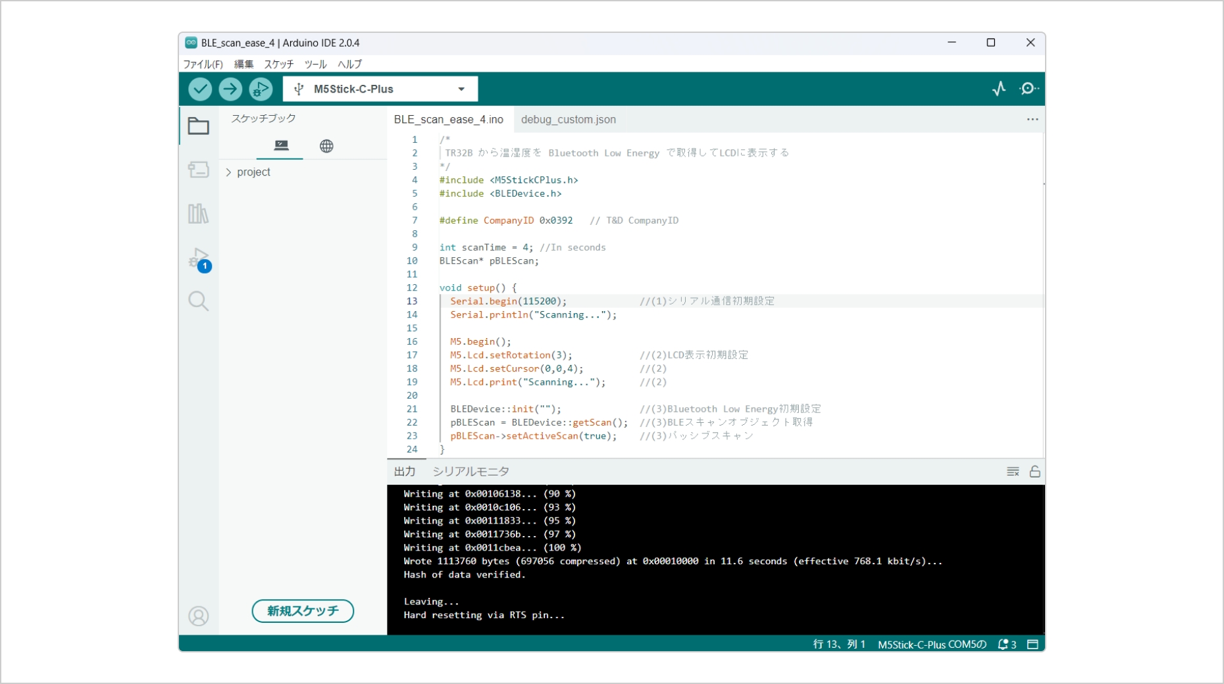This screenshot has height=684, width=1224.
Task: Click line number 13 in the gutter
Action: [x=412, y=301]
